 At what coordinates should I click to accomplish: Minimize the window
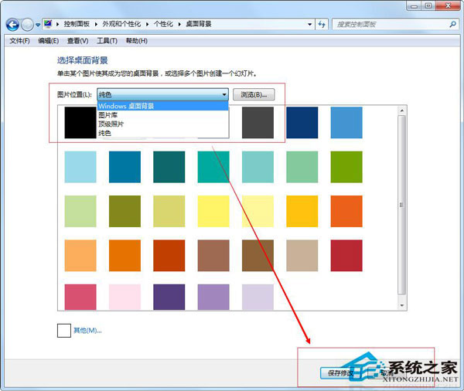(415, 6)
